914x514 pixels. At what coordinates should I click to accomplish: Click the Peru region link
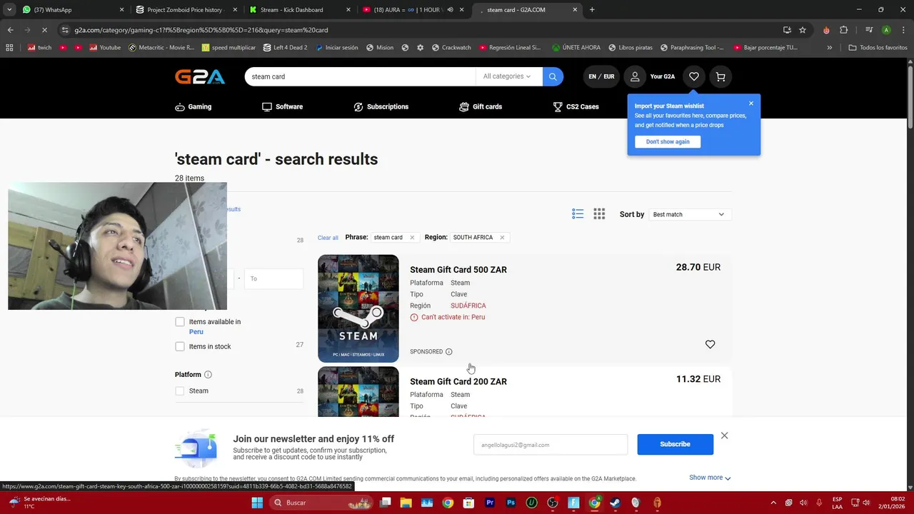[x=196, y=332]
